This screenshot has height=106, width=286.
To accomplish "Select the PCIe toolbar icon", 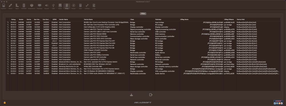I will click(x=67, y=6).
